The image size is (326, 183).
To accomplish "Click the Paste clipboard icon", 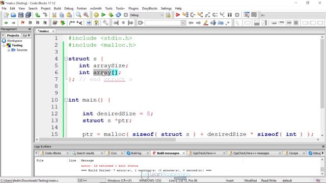I will 69,15.
